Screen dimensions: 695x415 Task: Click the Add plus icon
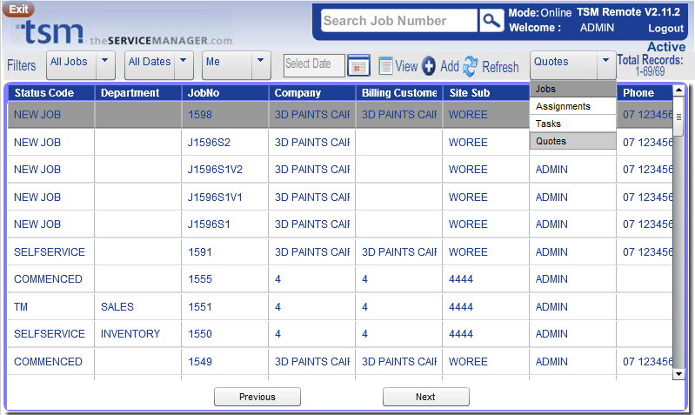(429, 66)
